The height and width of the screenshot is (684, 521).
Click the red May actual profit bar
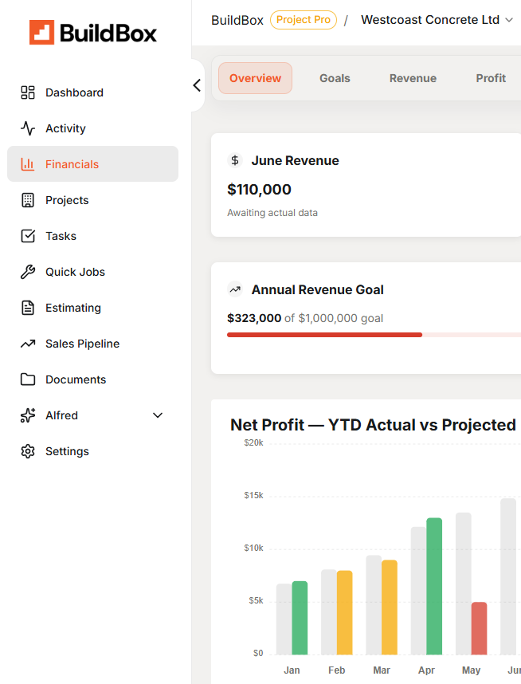(479, 628)
